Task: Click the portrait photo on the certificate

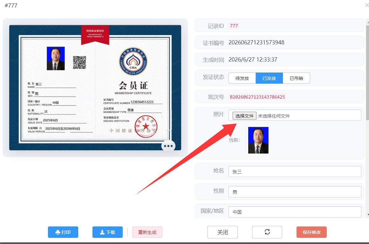Action: click(56, 58)
